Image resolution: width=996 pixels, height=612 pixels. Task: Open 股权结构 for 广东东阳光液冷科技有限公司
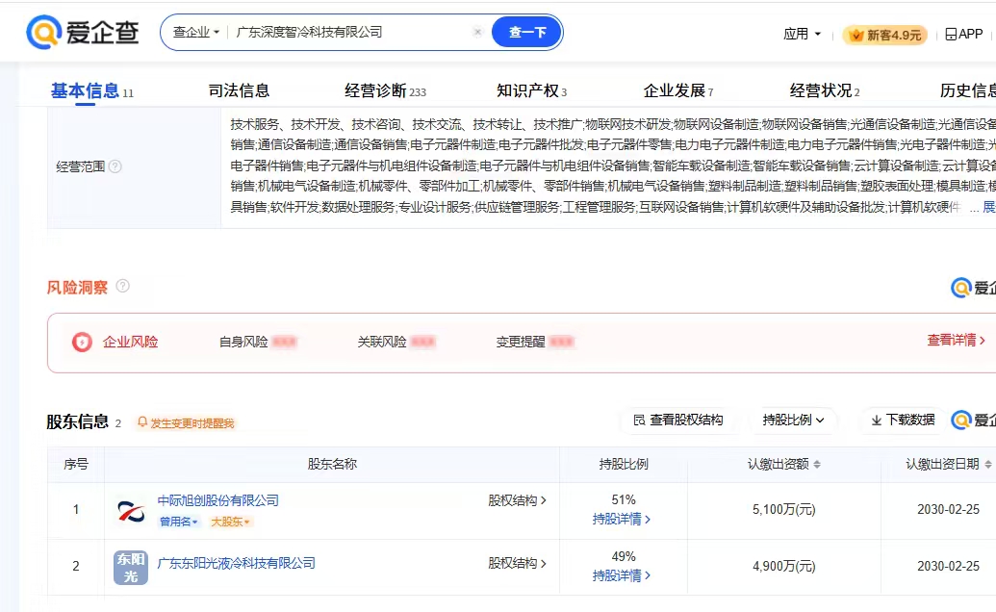tap(517, 563)
